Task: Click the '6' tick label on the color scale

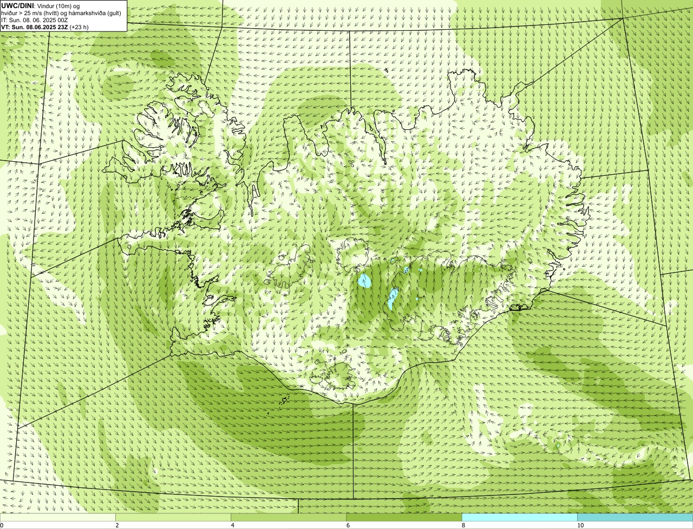Action: pos(348,525)
